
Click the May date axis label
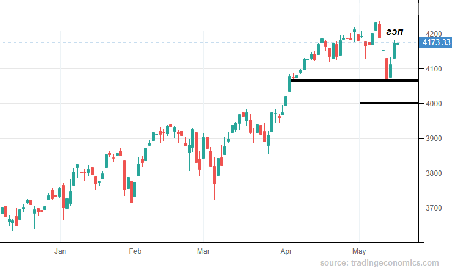pyautogui.click(x=359, y=251)
